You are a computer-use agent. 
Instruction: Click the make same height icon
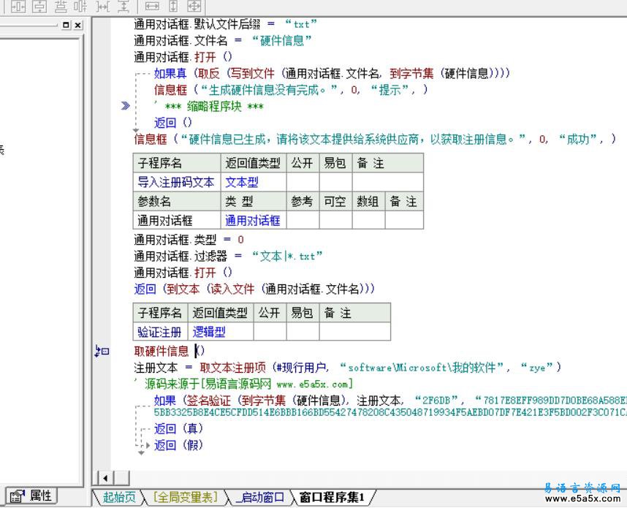click(x=172, y=8)
